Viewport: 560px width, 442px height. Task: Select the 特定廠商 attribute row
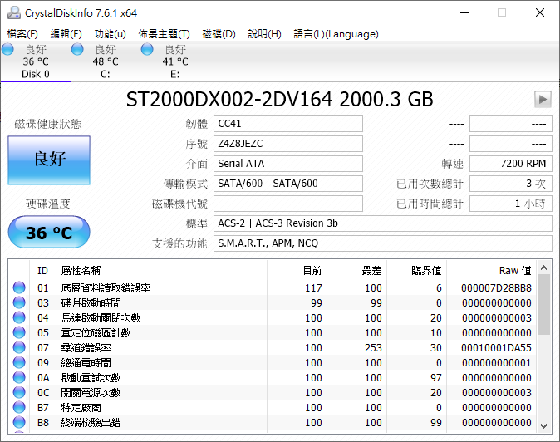(273, 408)
